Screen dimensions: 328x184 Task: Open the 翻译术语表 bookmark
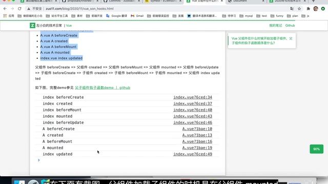tap(202, 16)
